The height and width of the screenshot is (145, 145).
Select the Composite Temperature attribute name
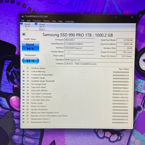point(42,75)
